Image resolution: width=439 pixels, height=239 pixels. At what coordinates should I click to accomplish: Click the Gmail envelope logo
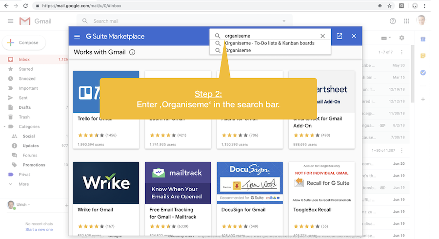(x=25, y=21)
